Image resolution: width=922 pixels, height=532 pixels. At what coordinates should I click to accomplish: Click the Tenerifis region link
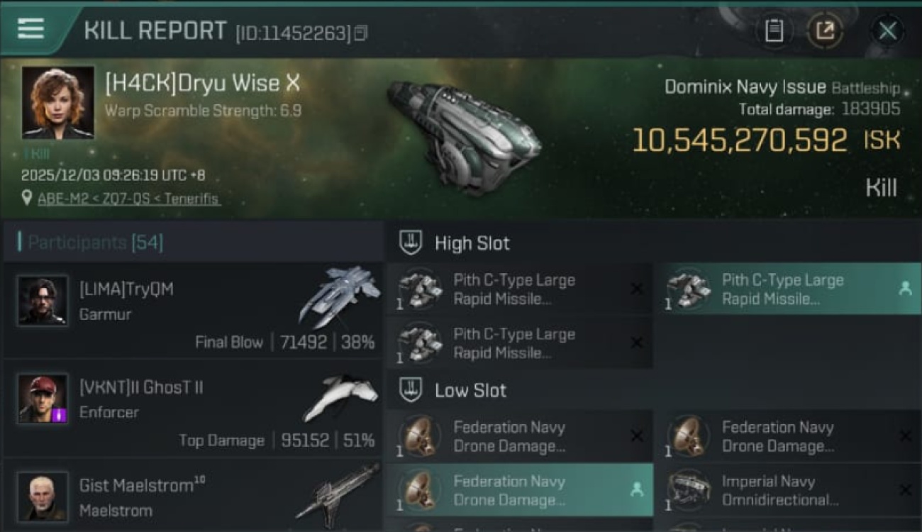pyautogui.click(x=191, y=199)
